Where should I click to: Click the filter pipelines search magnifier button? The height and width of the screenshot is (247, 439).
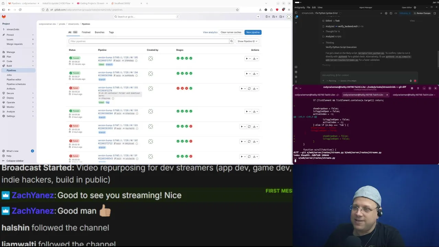pyautogui.click(x=232, y=41)
